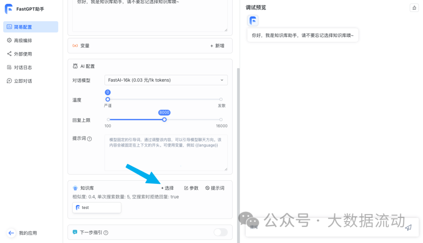This screenshot has height=243, width=423.
Task: Click the 提示词 help question mark icon
Action: tap(90, 139)
